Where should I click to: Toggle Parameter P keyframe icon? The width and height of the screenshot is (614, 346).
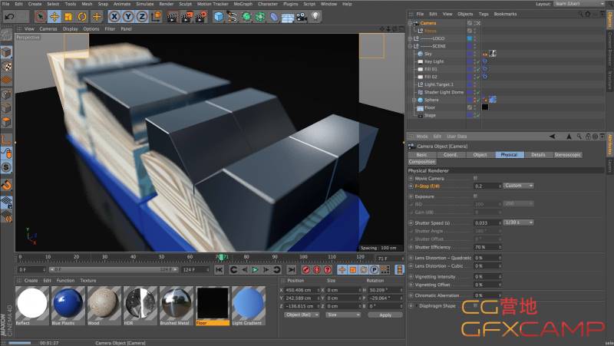coord(374,270)
